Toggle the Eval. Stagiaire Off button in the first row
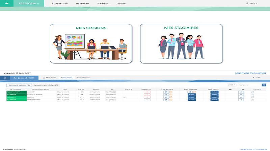The height and width of the screenshot is (151, 270). 190,92
